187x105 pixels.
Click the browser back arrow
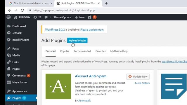(x=10, y=10)
